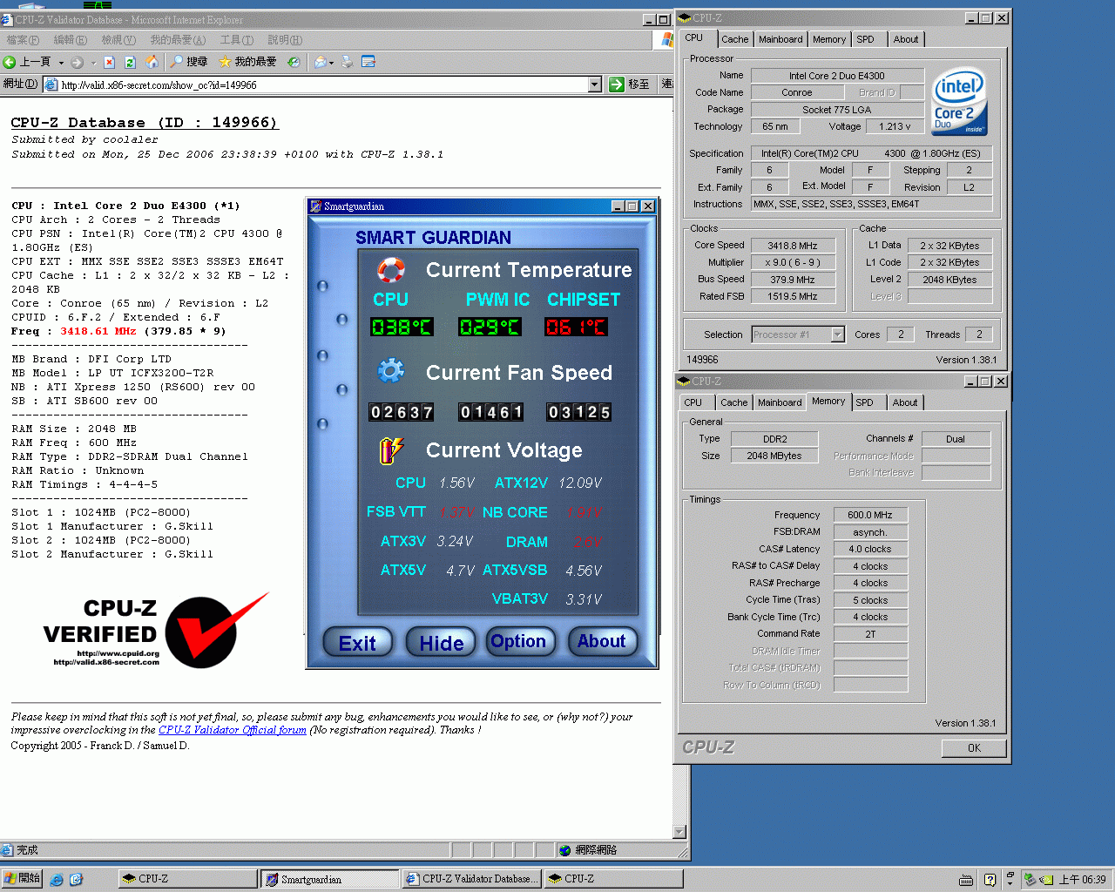Click the red CHIPSET temperature readout

tap(576, 327)
